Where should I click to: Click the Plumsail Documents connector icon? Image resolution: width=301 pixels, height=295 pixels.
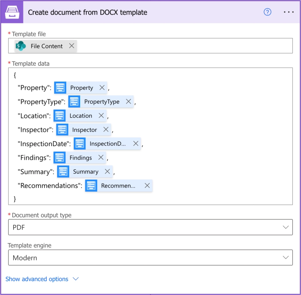pos(12,12)
